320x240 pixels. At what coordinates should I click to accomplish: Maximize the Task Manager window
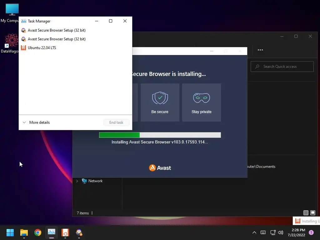coord(111,21)
